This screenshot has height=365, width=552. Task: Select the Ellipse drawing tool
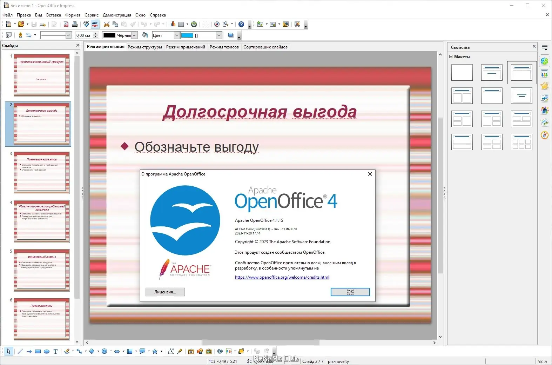[47, 351]
